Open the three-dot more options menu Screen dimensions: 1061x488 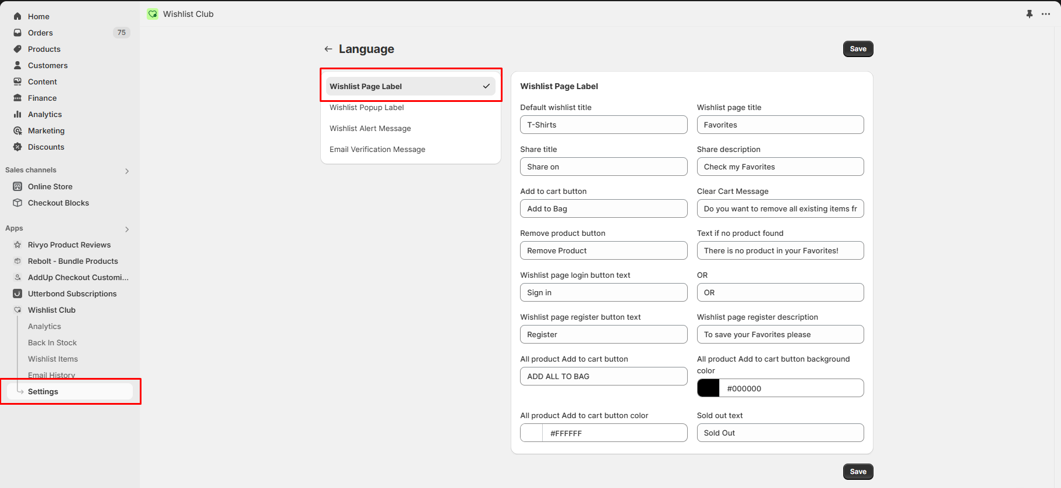pyautogui.click(x=1046, y=14)
